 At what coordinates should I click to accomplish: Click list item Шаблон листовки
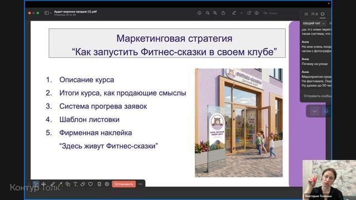(89, 119)
